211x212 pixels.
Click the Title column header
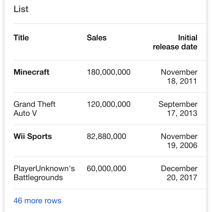tap(21, 38)
